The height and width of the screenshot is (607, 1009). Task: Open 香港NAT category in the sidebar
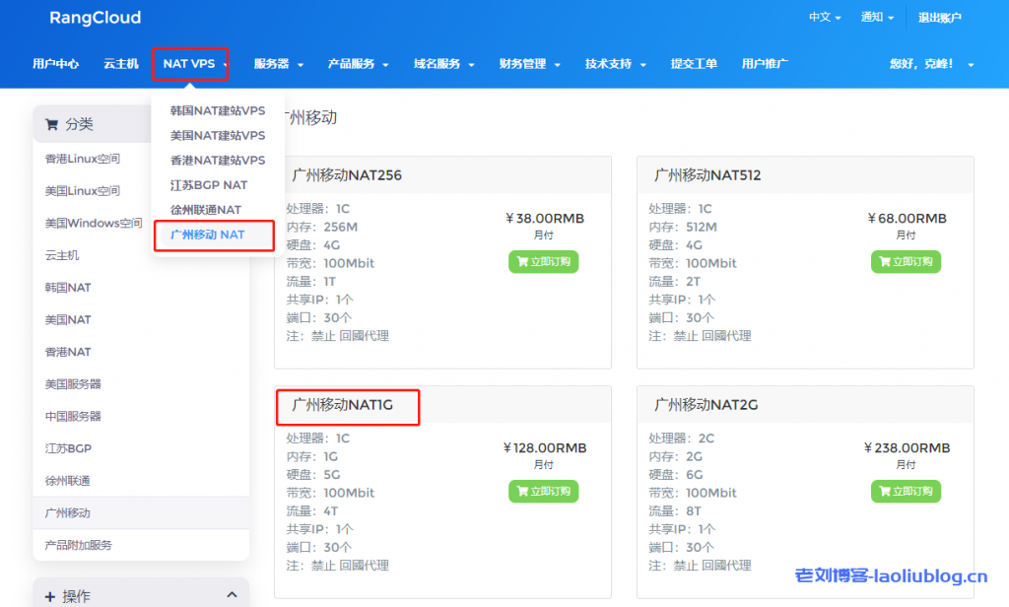pos(68,352)
